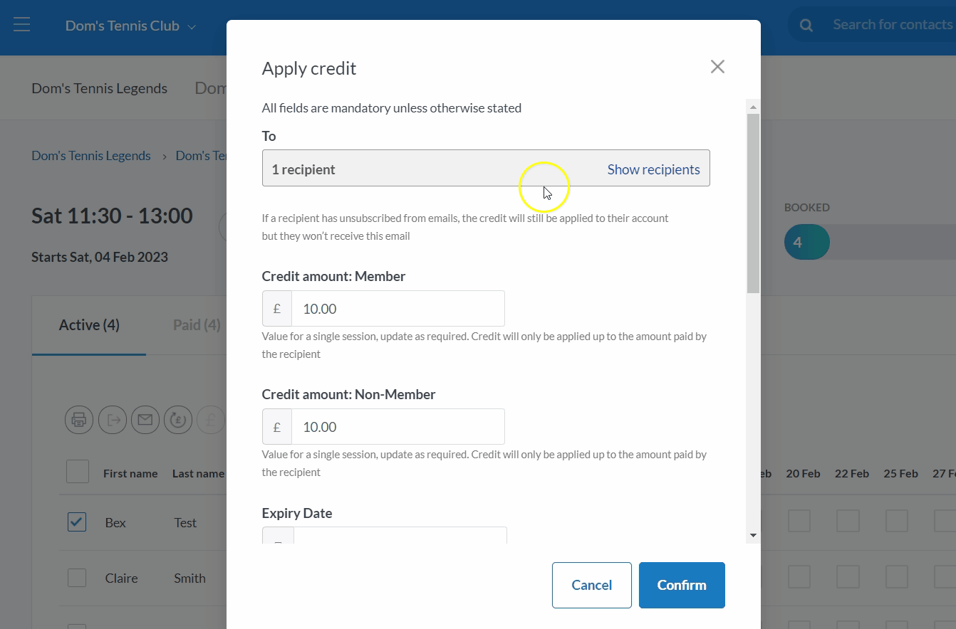956x629 pixels.
Task: Click the print attendees icon
Action: pos(79,420)
